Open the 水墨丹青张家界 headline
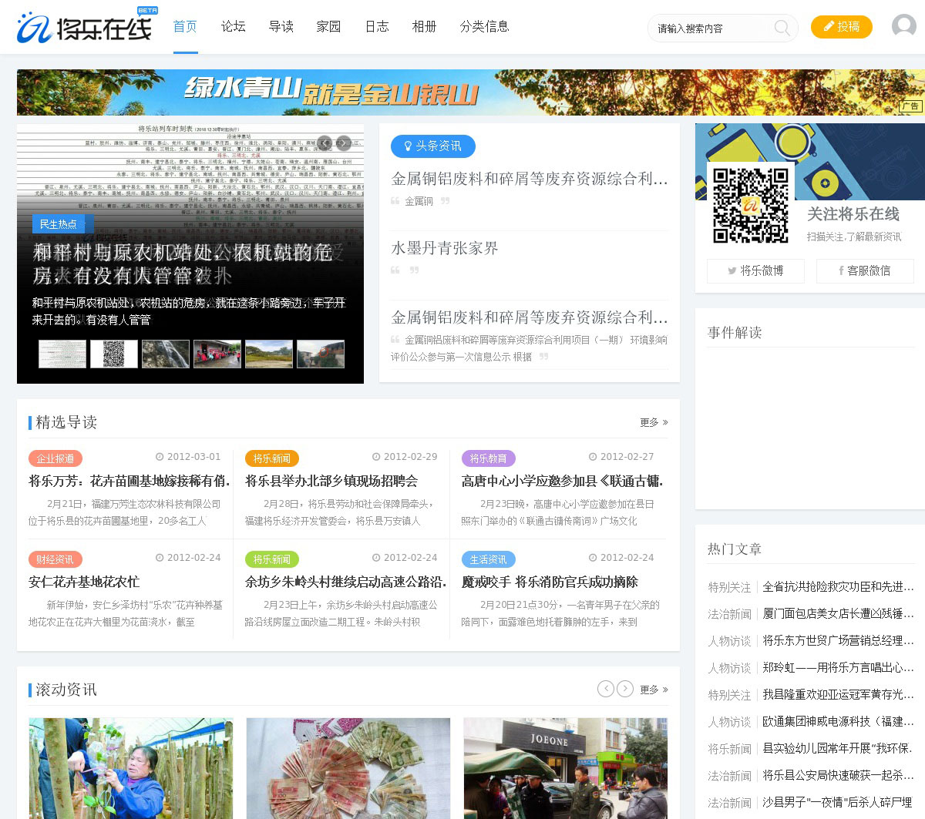This screenshot has width=925, height=819. (x=445, y=248)
